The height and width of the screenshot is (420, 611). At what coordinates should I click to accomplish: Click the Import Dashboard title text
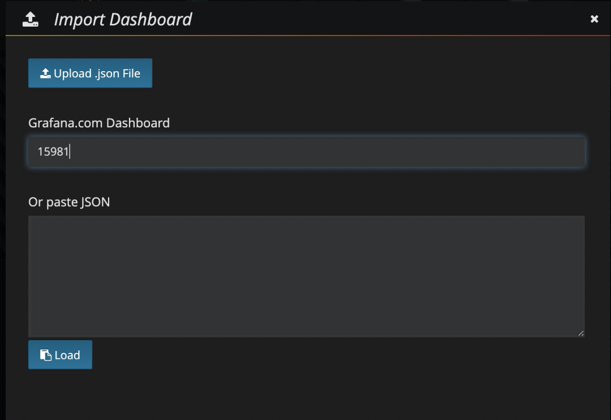[123, 20]
